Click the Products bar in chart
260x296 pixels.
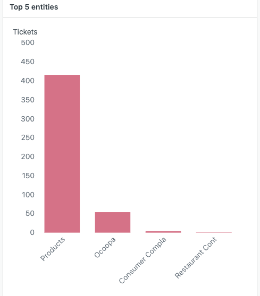[62, 154]
